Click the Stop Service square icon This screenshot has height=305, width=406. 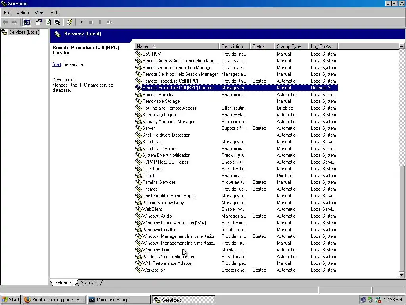tap(91, 22)
